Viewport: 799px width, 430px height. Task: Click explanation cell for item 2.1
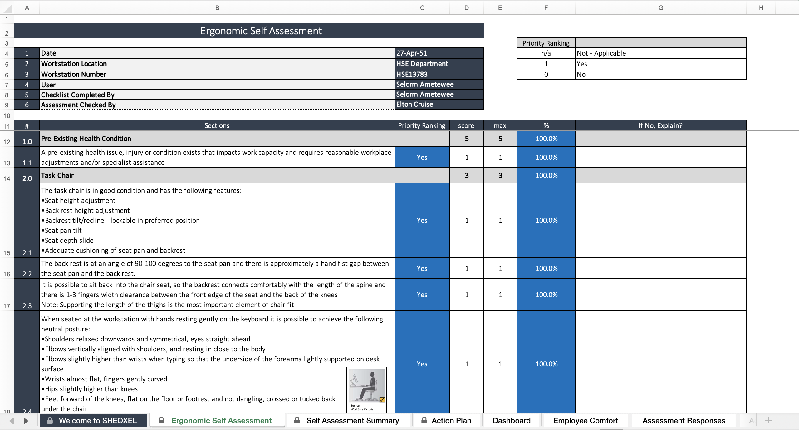point(661,220)
